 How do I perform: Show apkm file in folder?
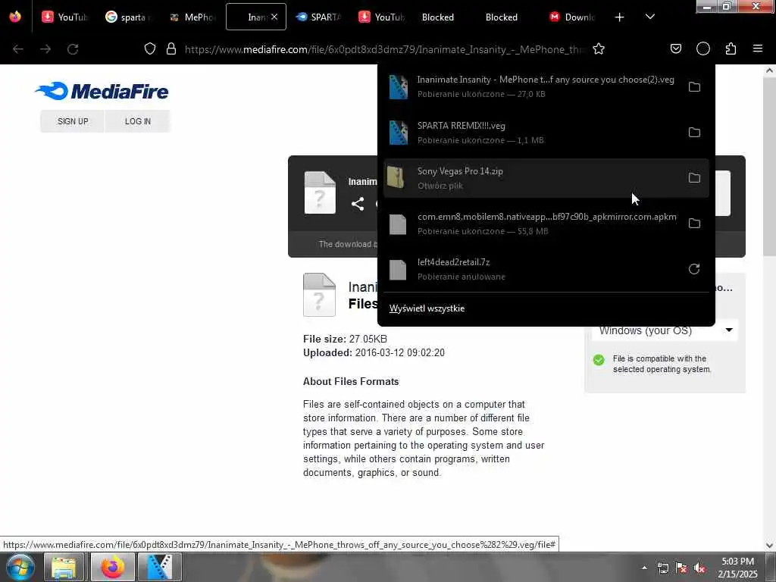tap(694, 224)
